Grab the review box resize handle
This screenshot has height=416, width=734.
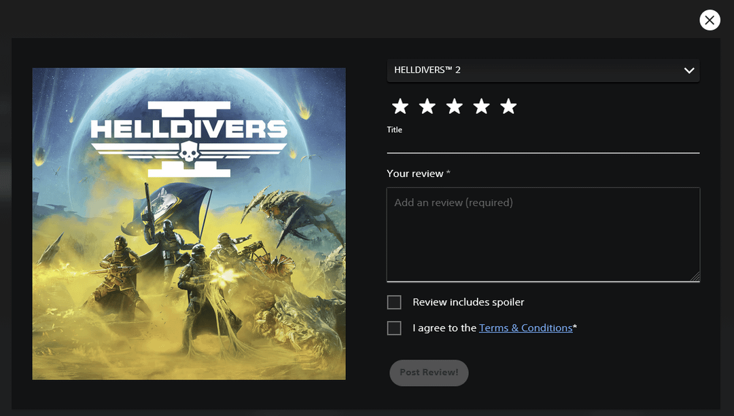(695, 277)
